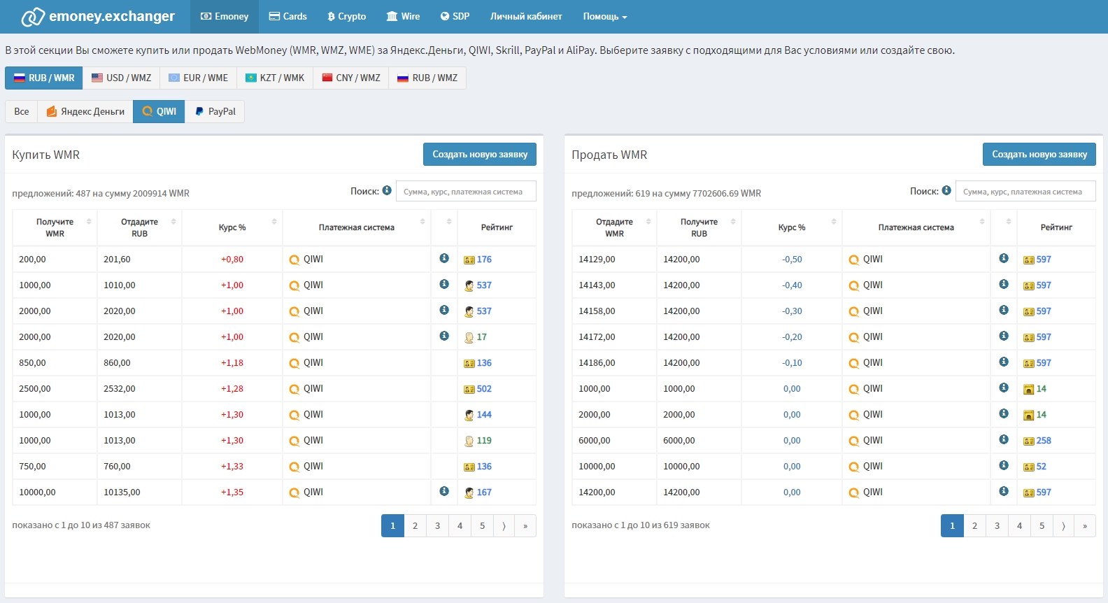Image resolution: width=1108 pixels, height=603 pixels.
Task: Sort buy table by Получите WMR
Action: [x=55, y=227]
